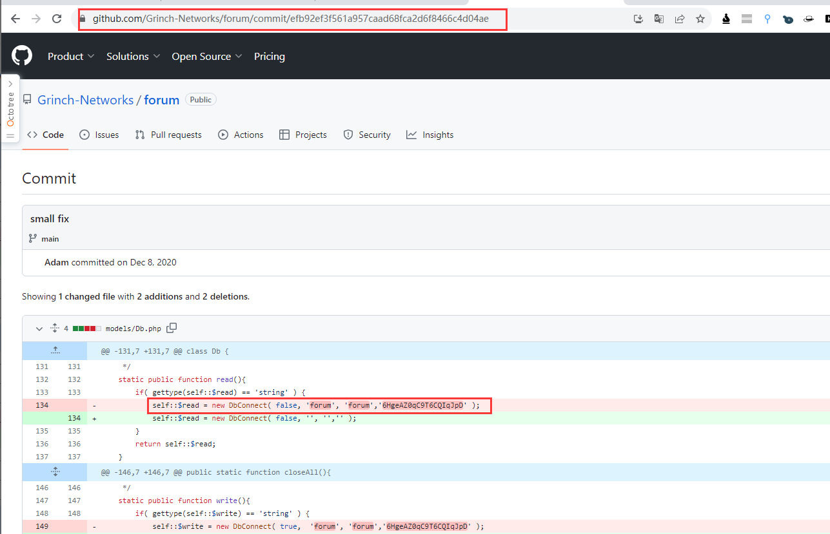Open the chess bishop extension icon

click(726, 19)
